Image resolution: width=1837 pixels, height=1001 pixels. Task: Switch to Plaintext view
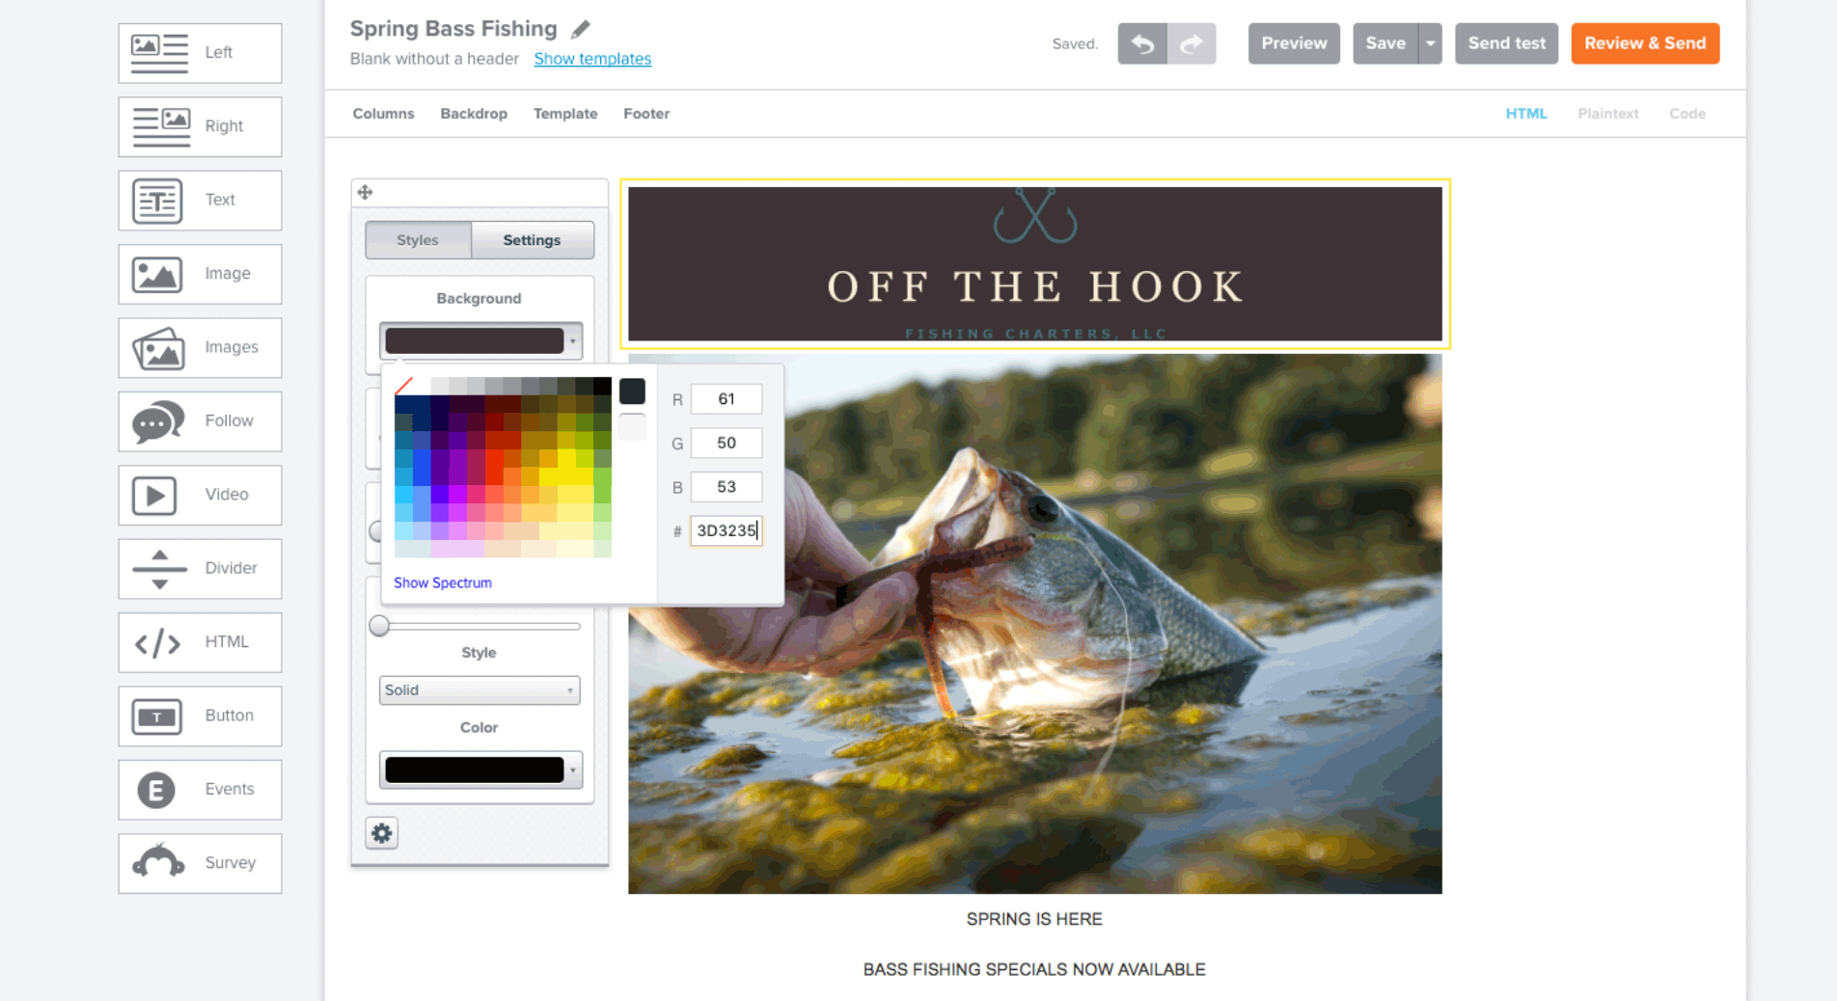click(1607, 114)
